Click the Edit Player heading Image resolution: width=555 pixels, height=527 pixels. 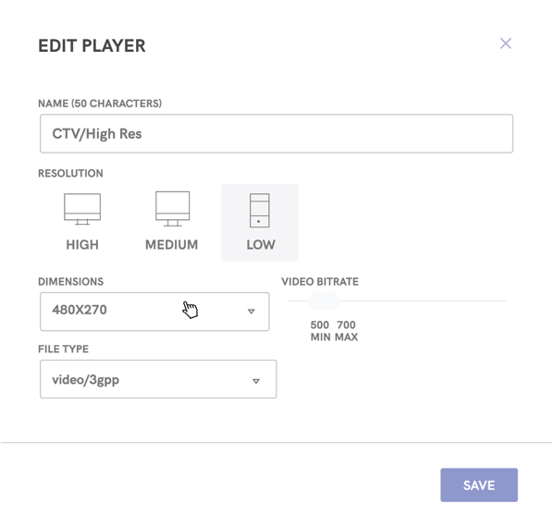[x=92, y=45]
